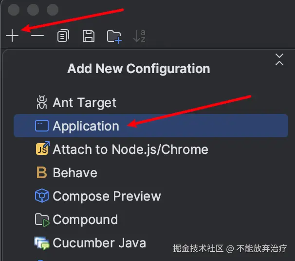Image resolution: width=295 pixels, height=261 pixels.
Task: Click the Compound folder-play icon
Action: pos(42,220)
